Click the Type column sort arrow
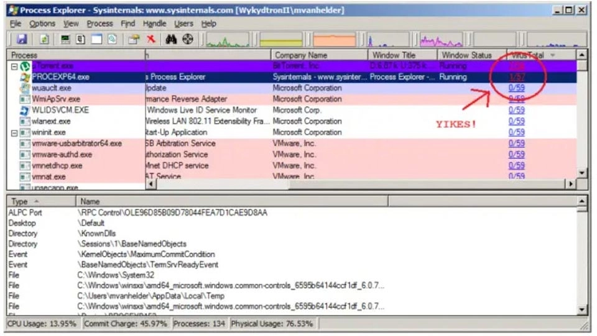 [37, 201]
